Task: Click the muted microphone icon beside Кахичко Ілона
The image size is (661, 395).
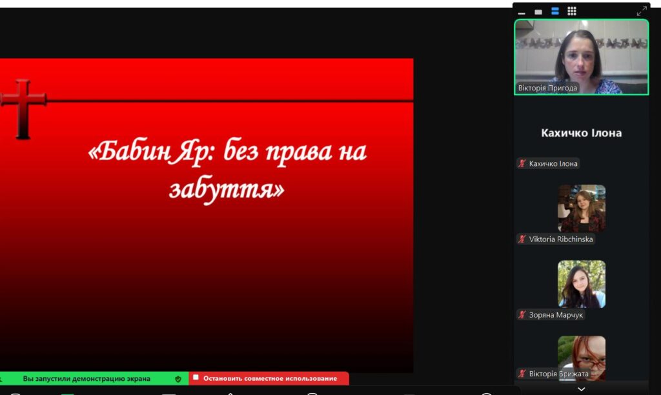Action: point(522,164)
